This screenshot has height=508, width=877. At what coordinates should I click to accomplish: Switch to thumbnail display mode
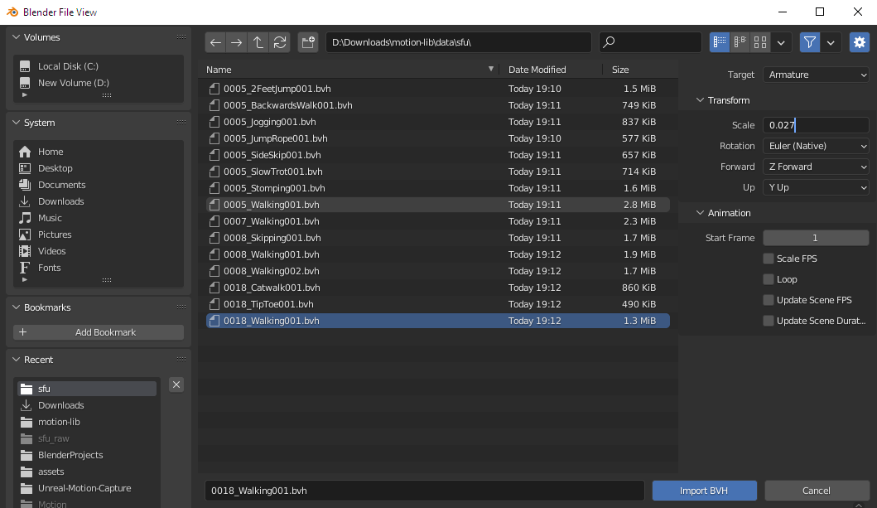[760, 42]
